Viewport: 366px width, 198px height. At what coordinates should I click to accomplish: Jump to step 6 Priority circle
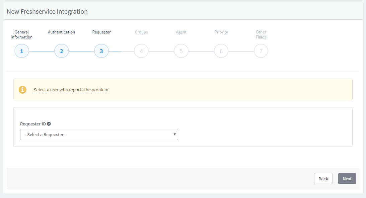221,51
